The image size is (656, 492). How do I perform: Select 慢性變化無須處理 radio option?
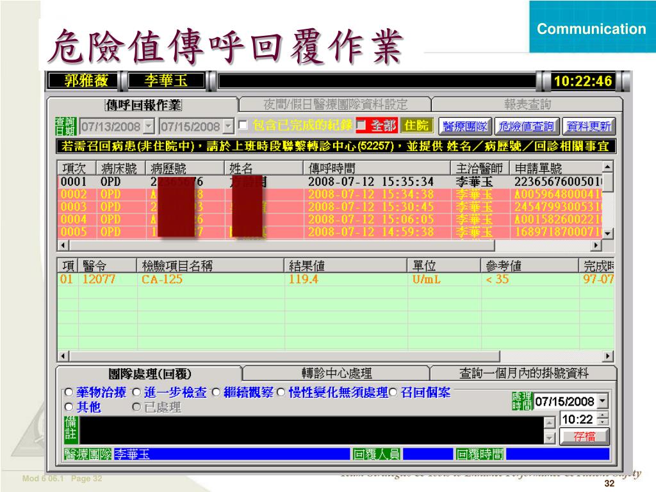click(x=281, y=393)
